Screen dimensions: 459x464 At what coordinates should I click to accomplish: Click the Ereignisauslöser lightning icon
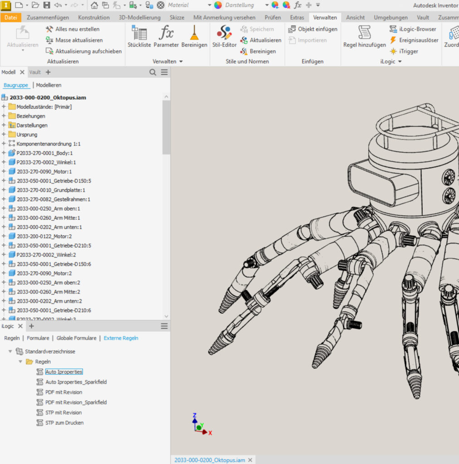point(393,40)
